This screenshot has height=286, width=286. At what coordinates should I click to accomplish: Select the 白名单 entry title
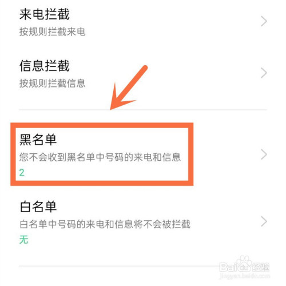click(x=38, y=206)
